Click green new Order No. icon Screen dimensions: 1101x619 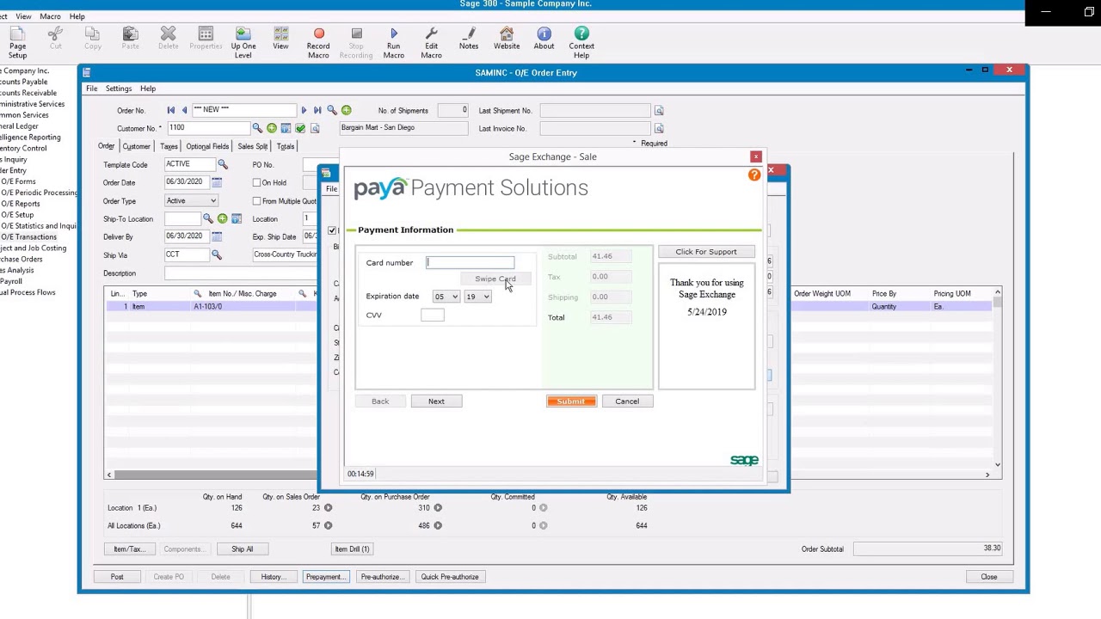coord(347,110)
